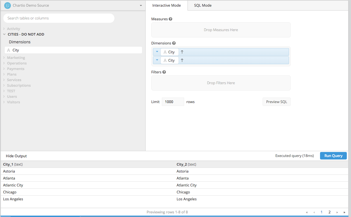Go to first results page («)
Viewport: 351px width, 217px height.
click(307, 212)
